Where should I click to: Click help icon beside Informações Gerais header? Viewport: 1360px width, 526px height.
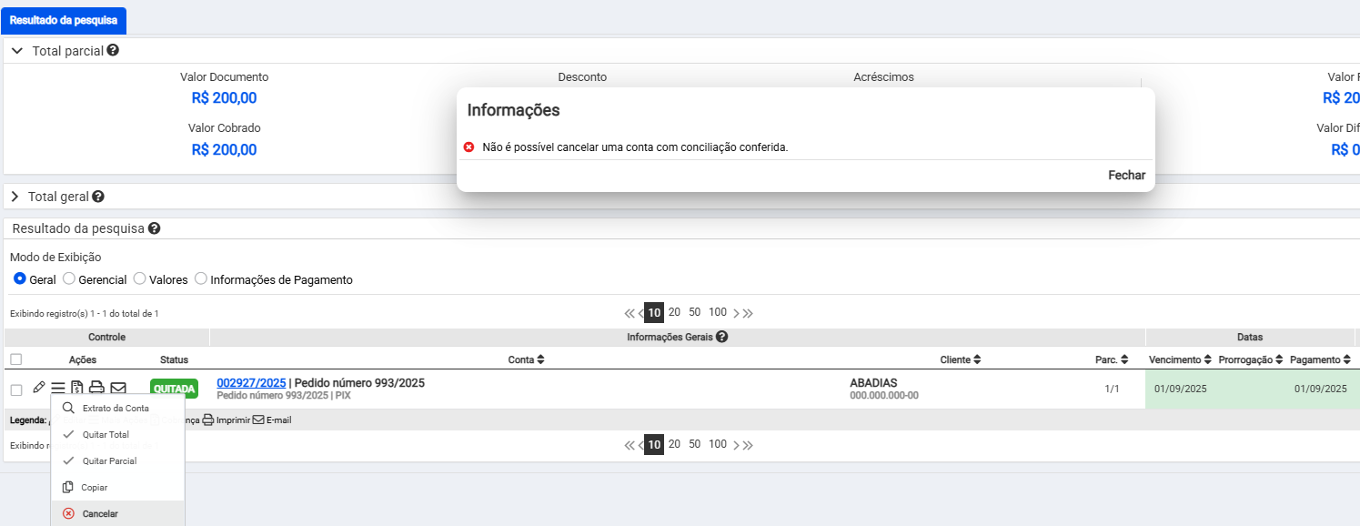pyautogui.click(x=721, y=338)
